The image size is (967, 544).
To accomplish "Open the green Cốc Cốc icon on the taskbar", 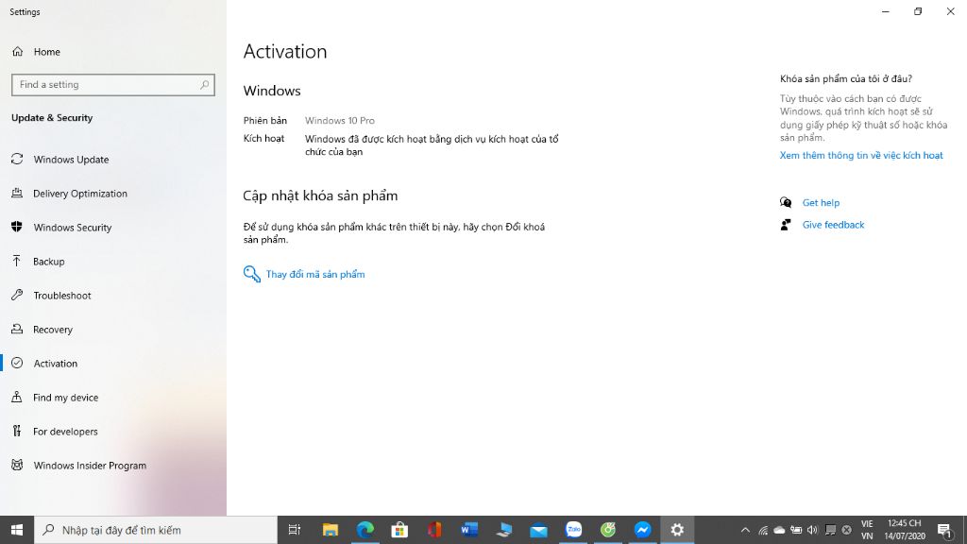I will click(x=608, y=530).
